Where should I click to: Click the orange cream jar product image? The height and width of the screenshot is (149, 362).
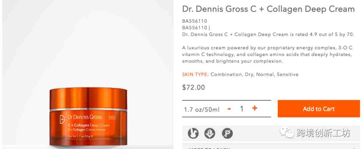point(88,116)
